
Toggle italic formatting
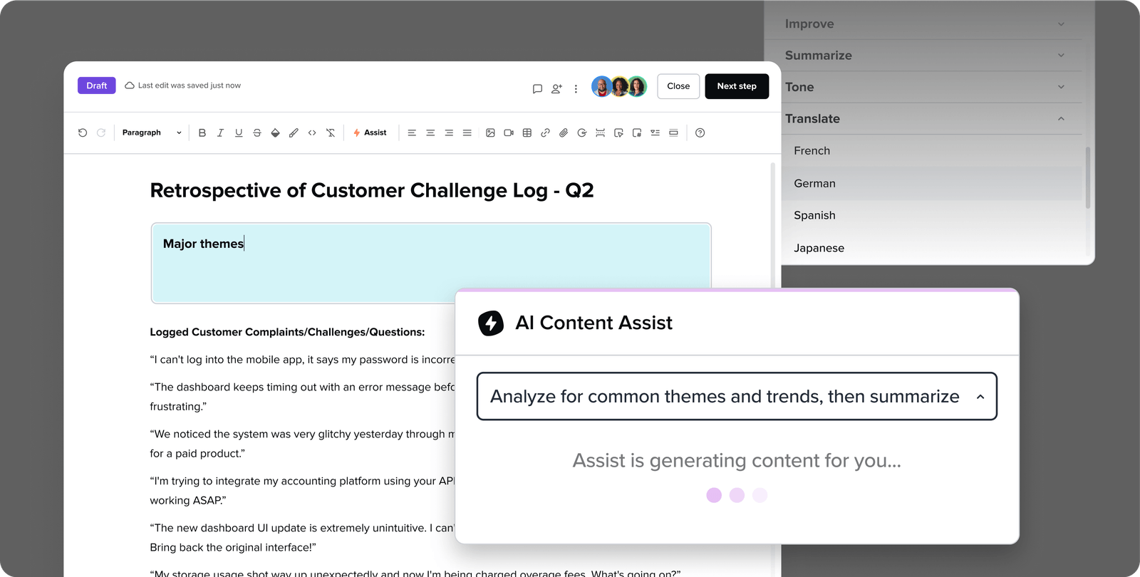coord(220,132)
